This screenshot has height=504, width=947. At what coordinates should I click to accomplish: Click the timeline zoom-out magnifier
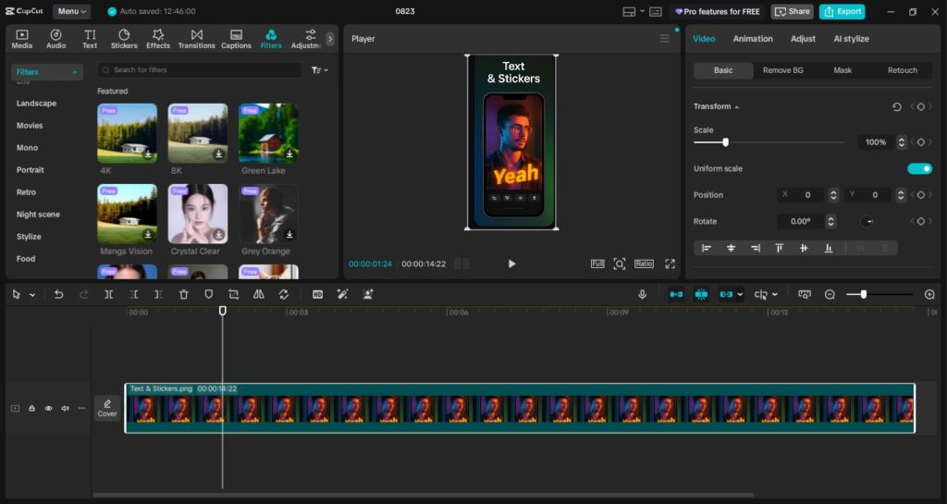click(x=830, y=294)
